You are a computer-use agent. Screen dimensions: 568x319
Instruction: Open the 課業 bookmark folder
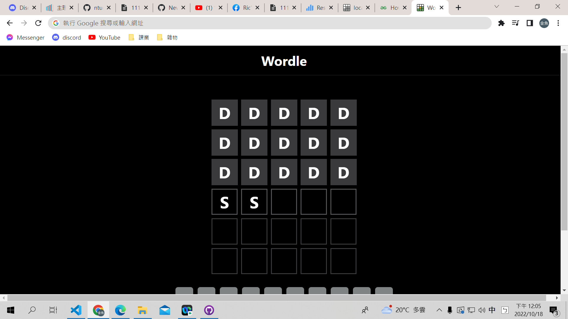(x=139, y=38)
